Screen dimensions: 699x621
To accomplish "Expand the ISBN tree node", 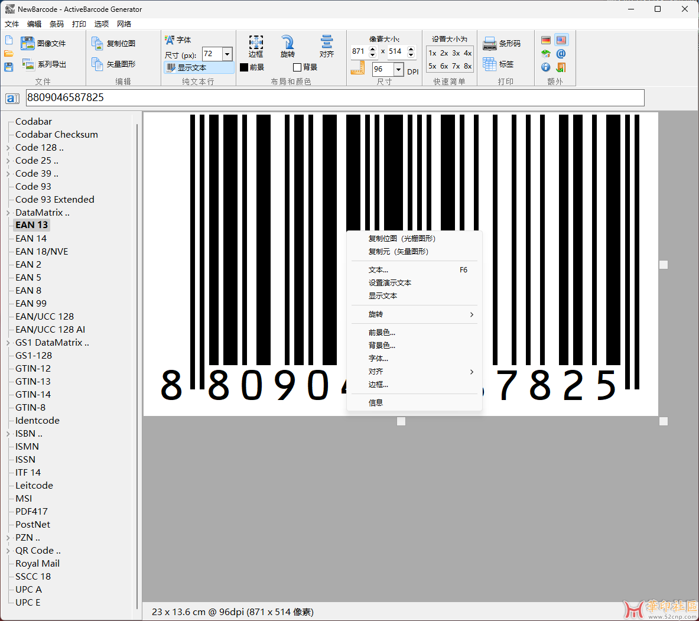I will pos(8,434).
